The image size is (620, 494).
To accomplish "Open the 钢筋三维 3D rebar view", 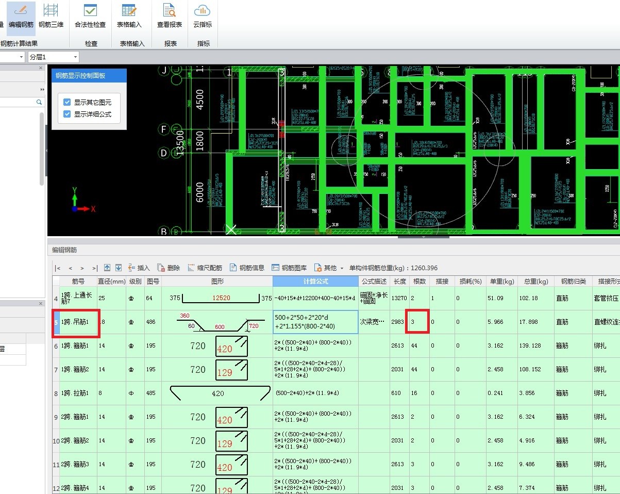I will pos(51,17).
